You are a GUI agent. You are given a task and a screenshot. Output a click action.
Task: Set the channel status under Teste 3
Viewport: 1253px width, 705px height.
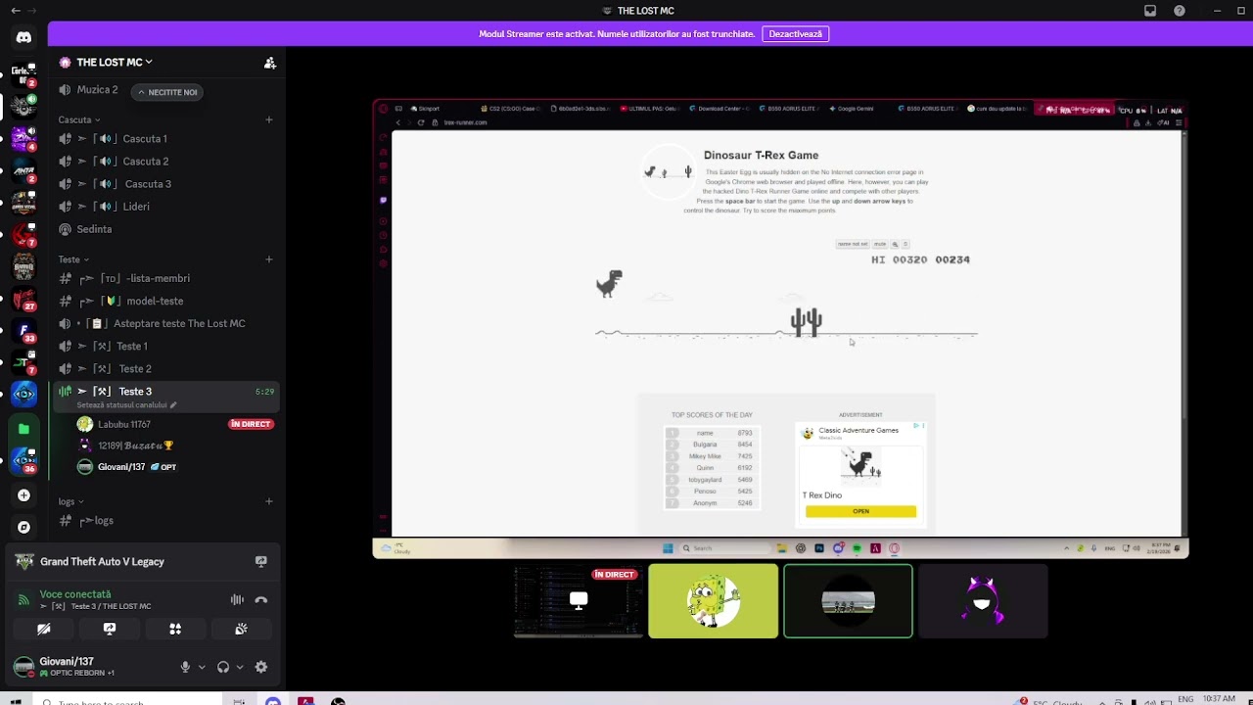pos(127,405)
